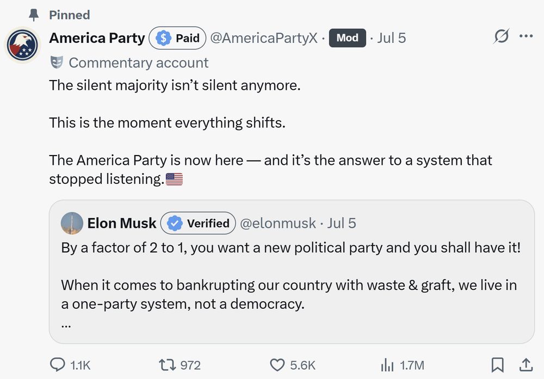Click the Pinned pin icon
The height and width of the screenshot is (379, 544).
click(x=34, y=15)
